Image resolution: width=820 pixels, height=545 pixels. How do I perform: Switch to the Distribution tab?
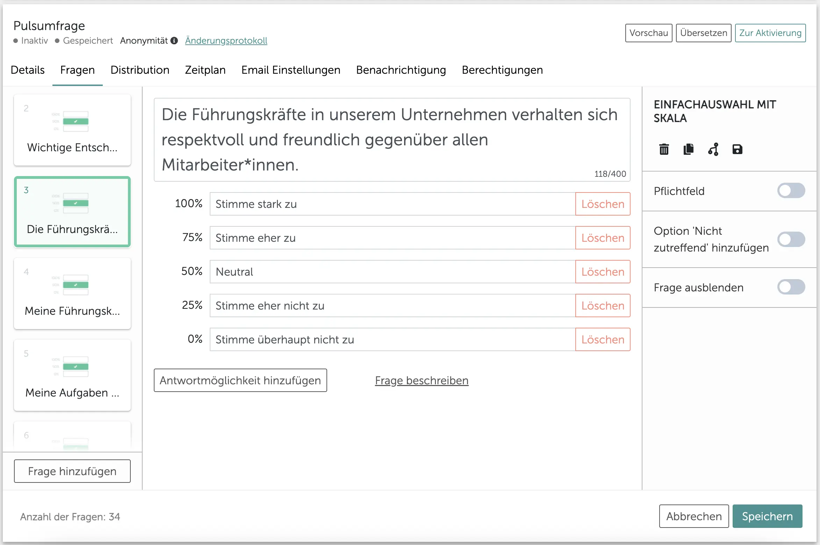coord(140,70)
